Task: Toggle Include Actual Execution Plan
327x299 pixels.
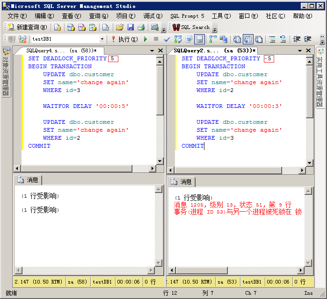Action: pos(213,39)
